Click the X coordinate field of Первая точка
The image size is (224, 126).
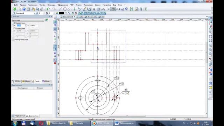20,26
